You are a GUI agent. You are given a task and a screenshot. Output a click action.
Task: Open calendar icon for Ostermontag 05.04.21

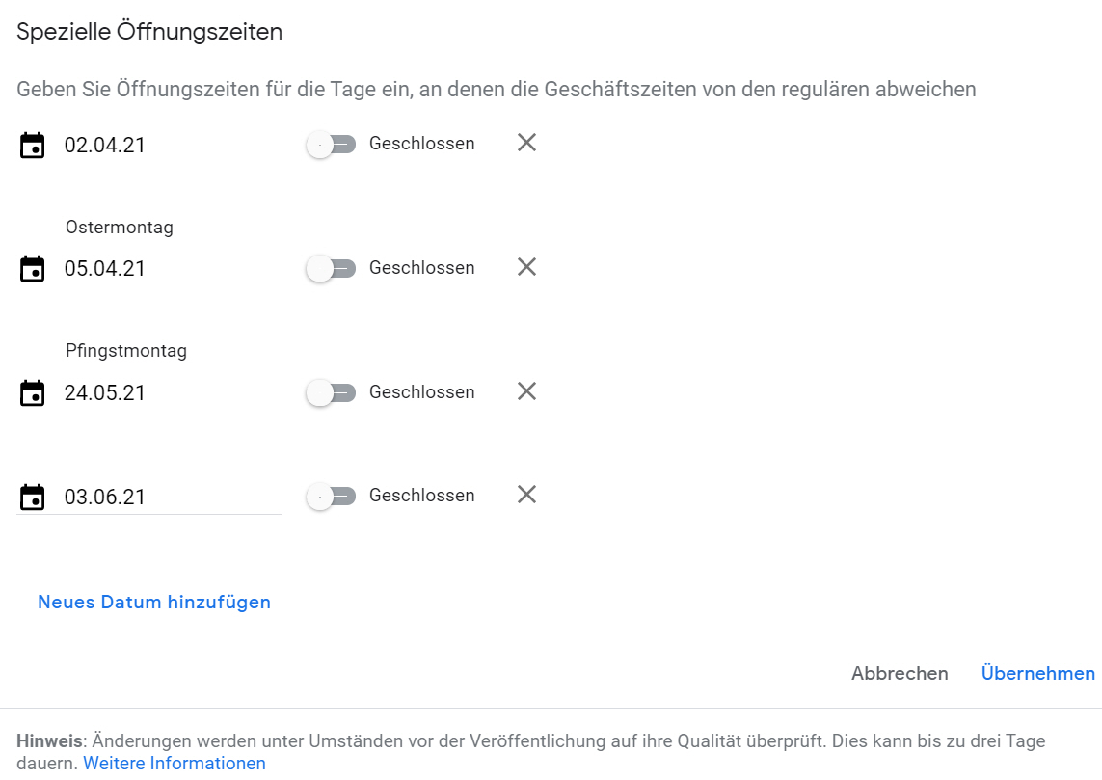pos(33,268)
